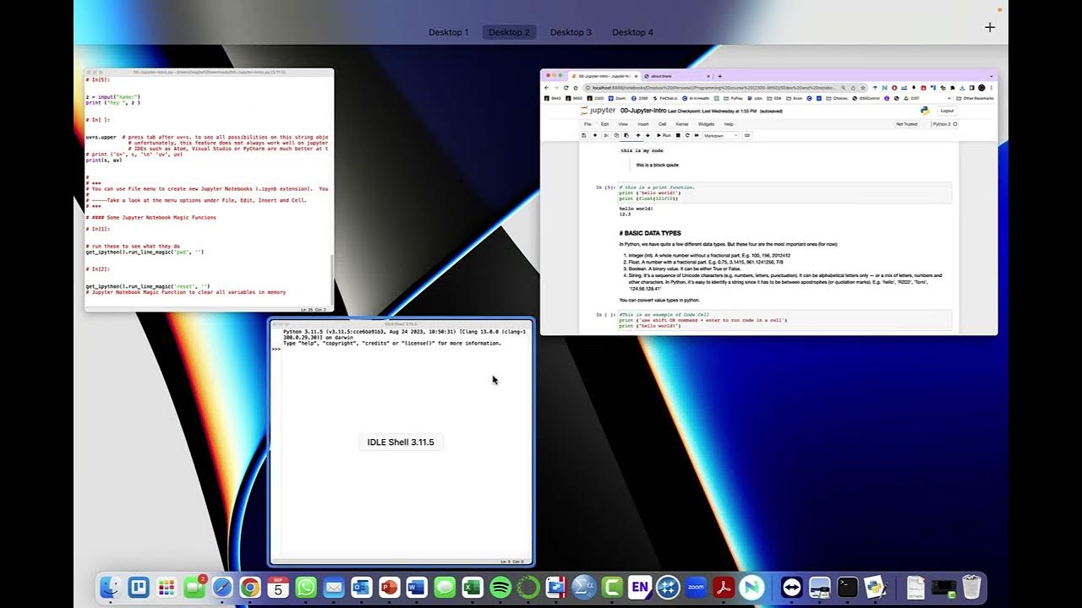Open Zoom from the Dock
The width and height of the screenshot is (1082, 608).
(696, 588)
